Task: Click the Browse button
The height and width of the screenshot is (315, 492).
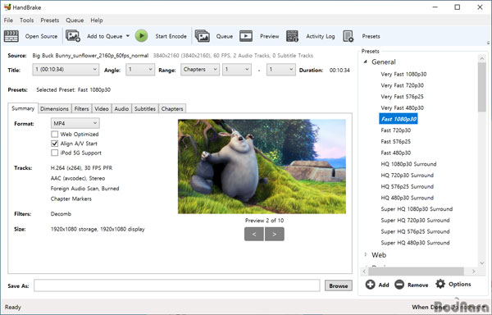Action: pyautogui.click(x=338, y=285)
